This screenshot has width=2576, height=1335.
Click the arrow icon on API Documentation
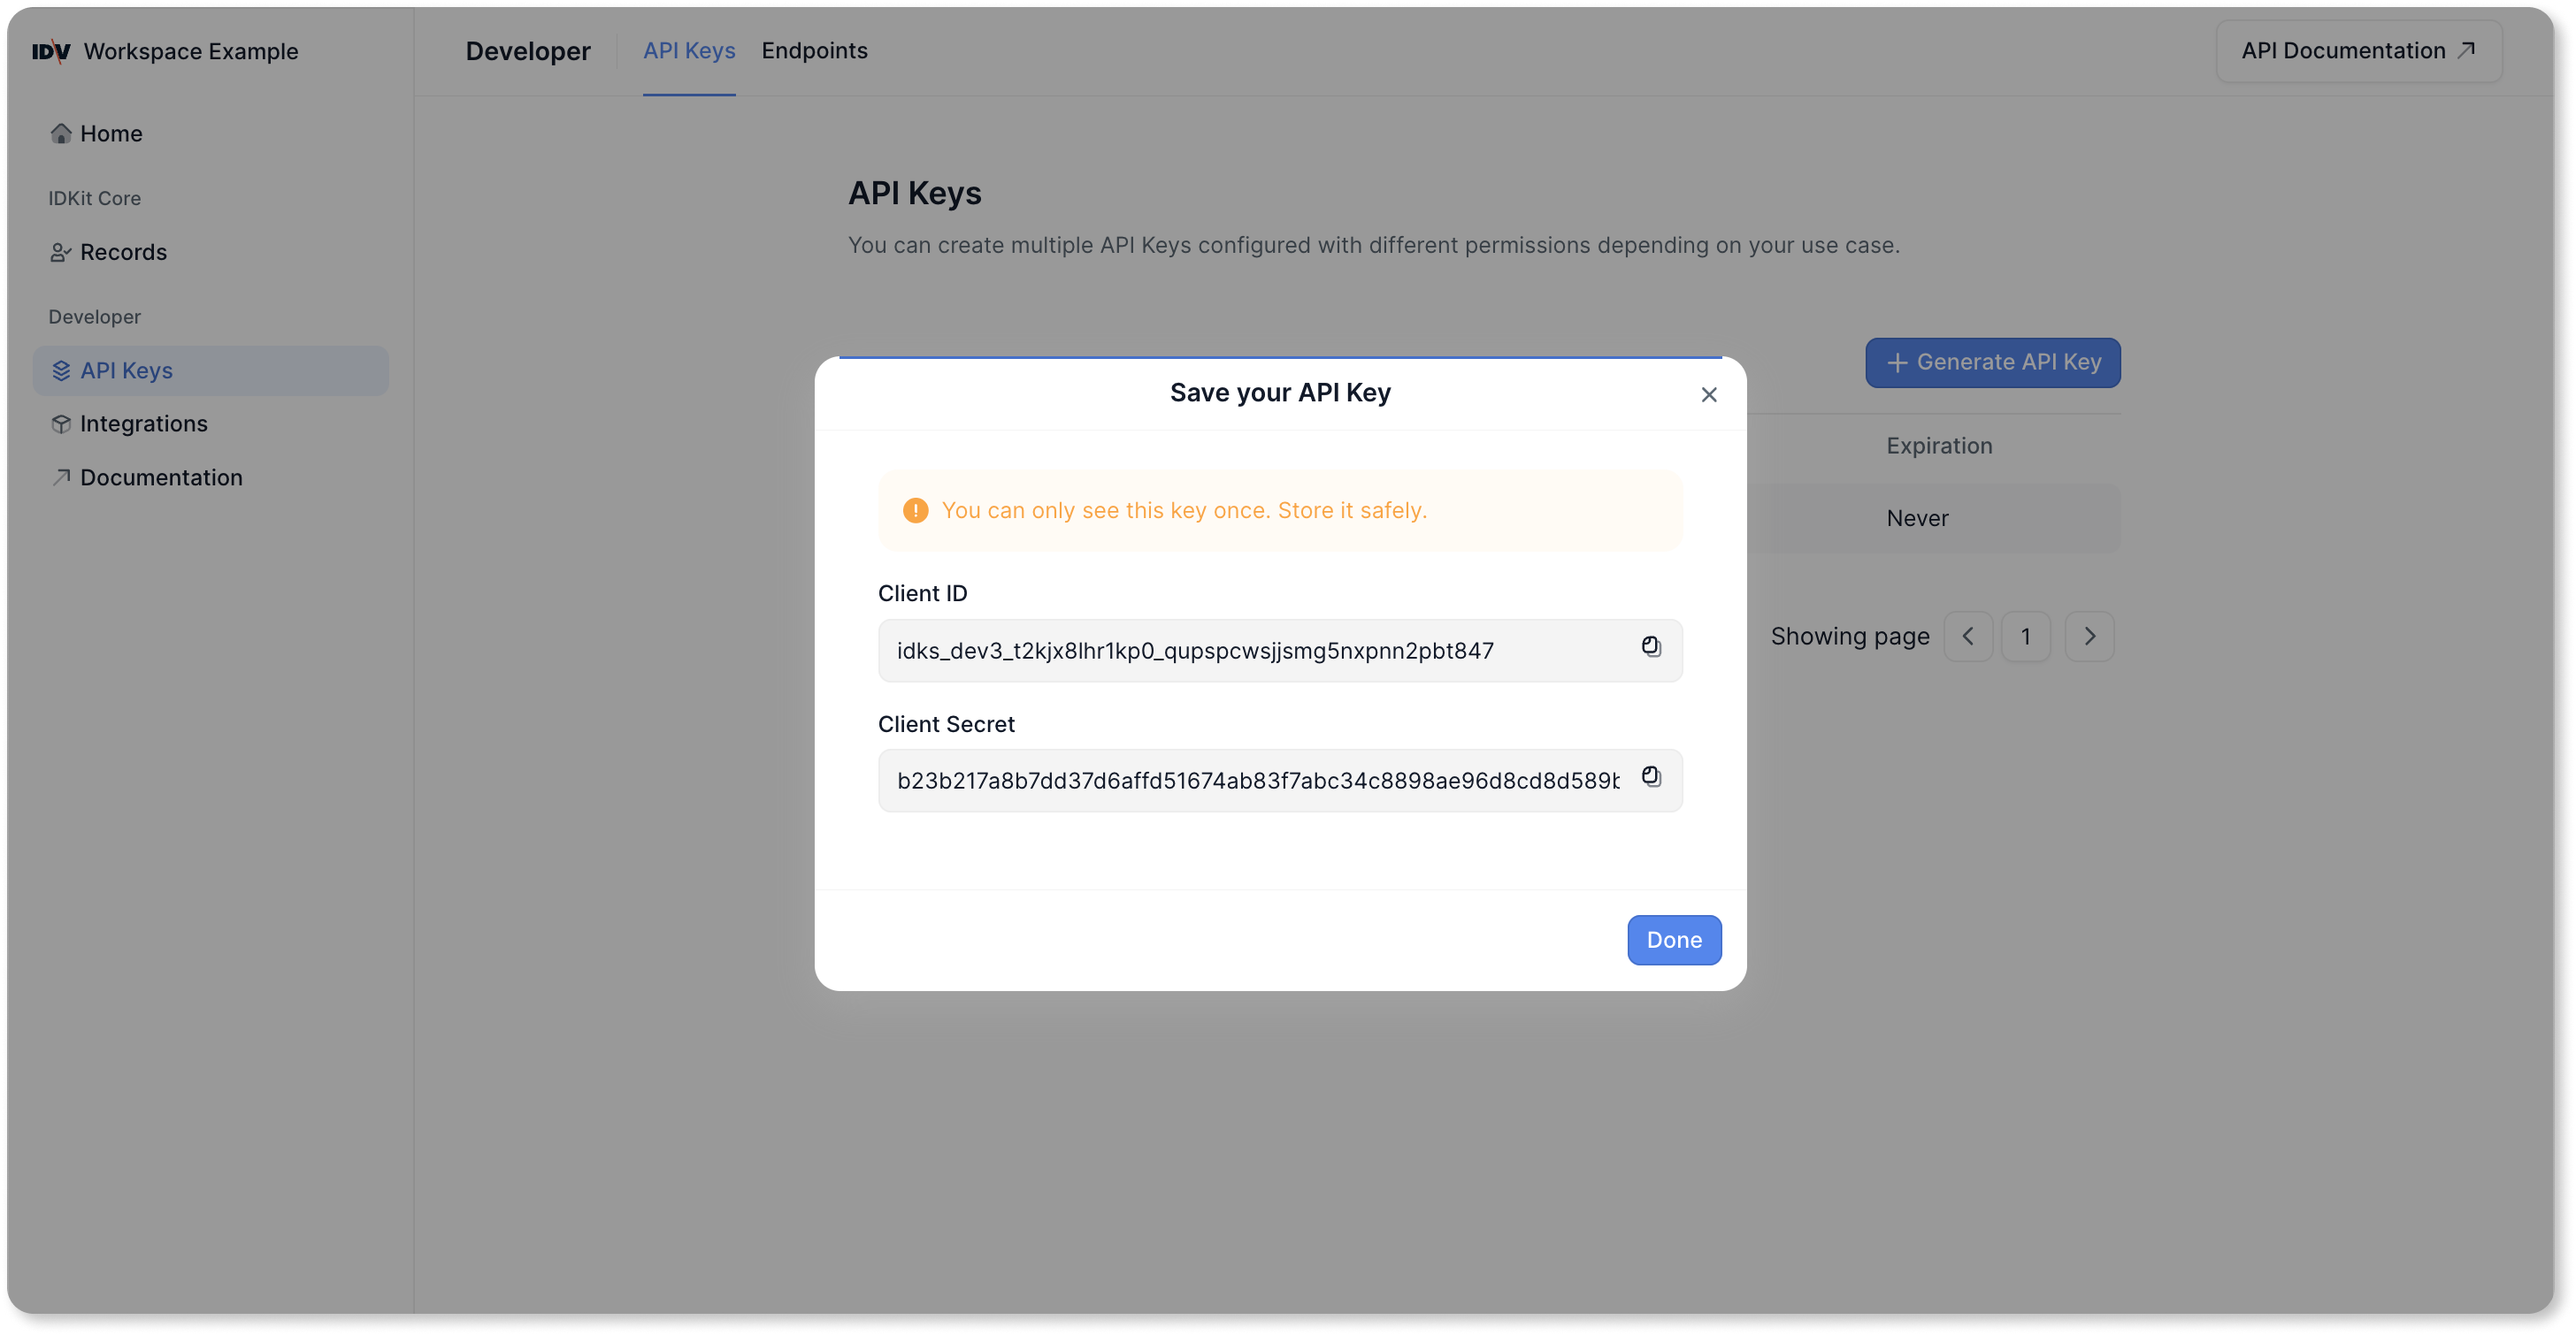click(x=2466, y=49)
